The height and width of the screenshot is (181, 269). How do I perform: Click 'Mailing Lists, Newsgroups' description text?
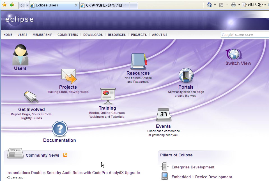click(68, 92)
